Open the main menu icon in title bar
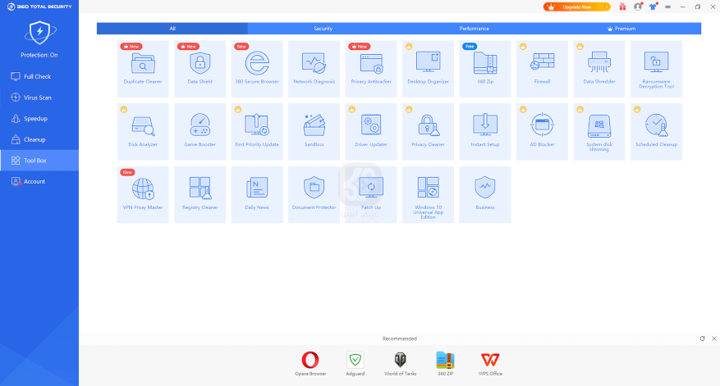 (667, 7)
